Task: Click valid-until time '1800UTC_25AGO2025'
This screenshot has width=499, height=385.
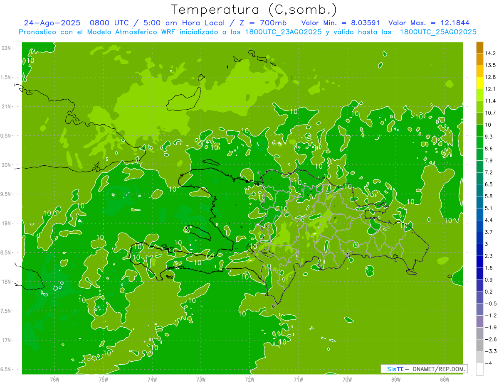Action: pyautogui.click(x=438, y=32)
